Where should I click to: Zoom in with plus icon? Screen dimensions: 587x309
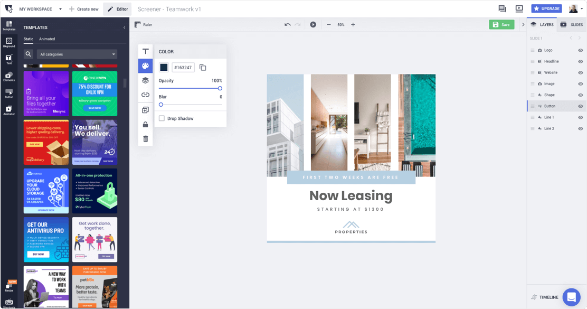(x=353, y=25)
